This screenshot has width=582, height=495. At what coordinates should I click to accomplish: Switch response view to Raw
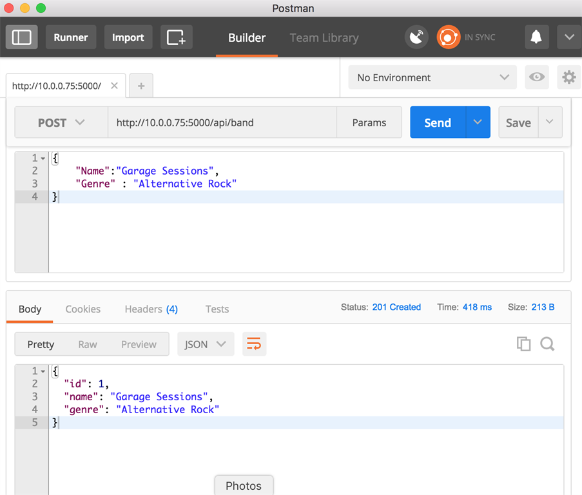tap(88, 344)
